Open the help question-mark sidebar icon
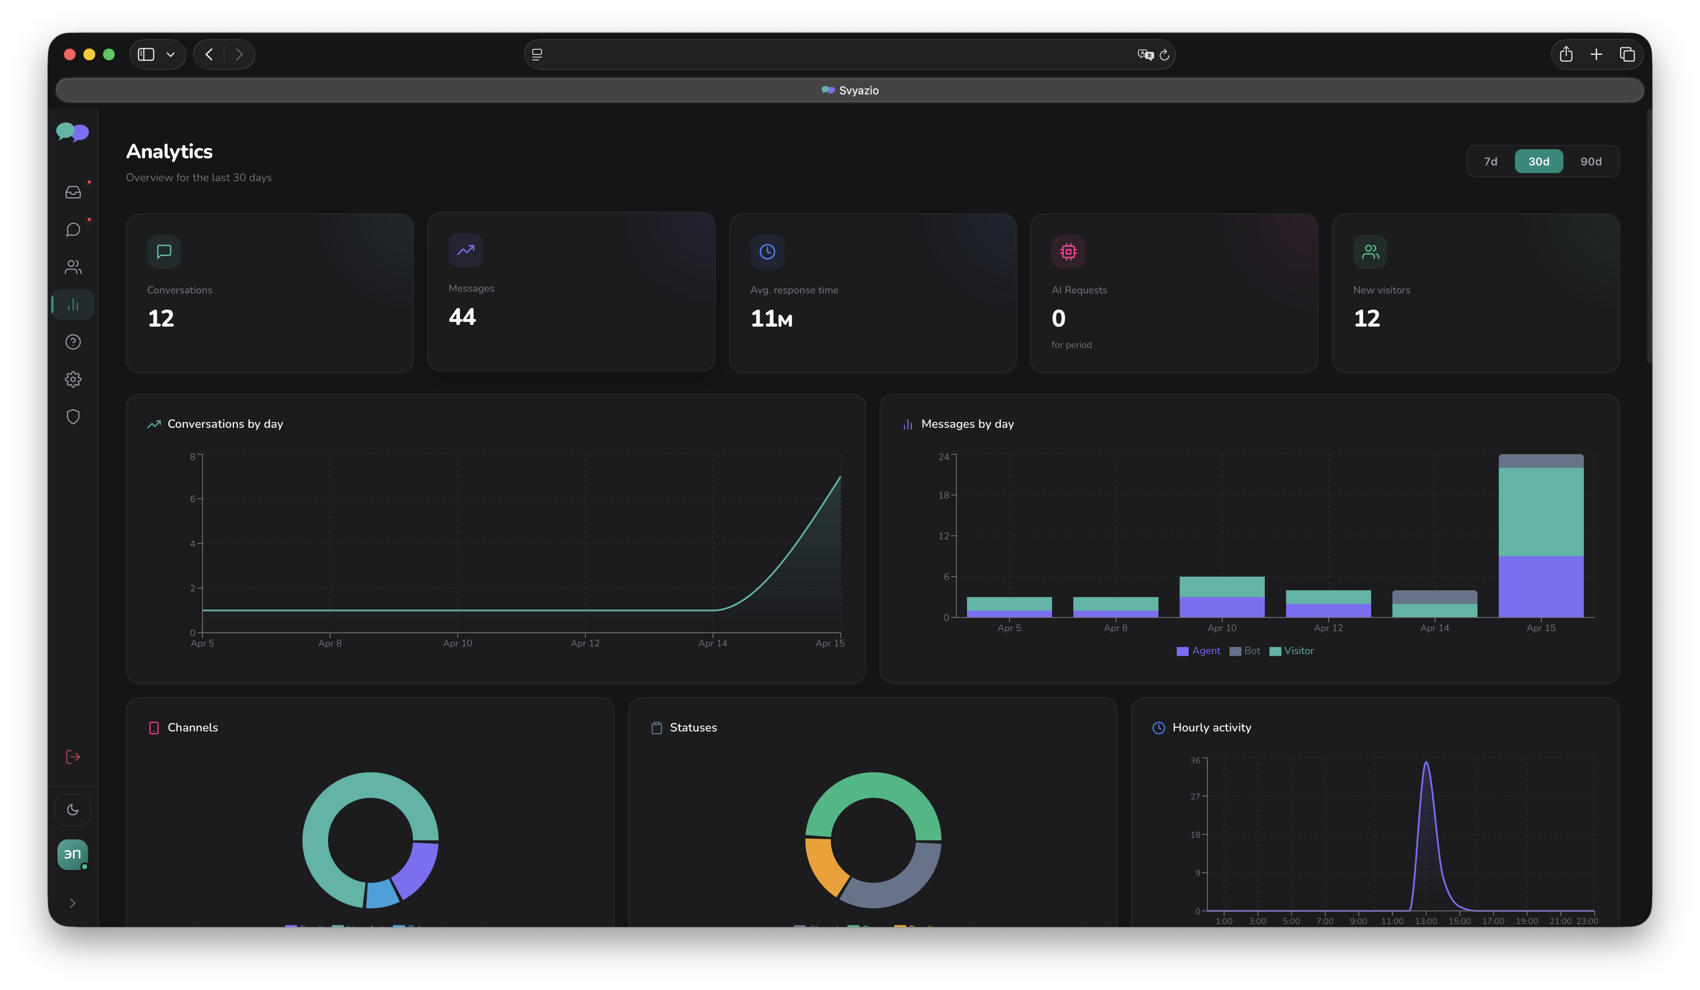Screen dimensions: 1700x990 (x=73, y=342)
